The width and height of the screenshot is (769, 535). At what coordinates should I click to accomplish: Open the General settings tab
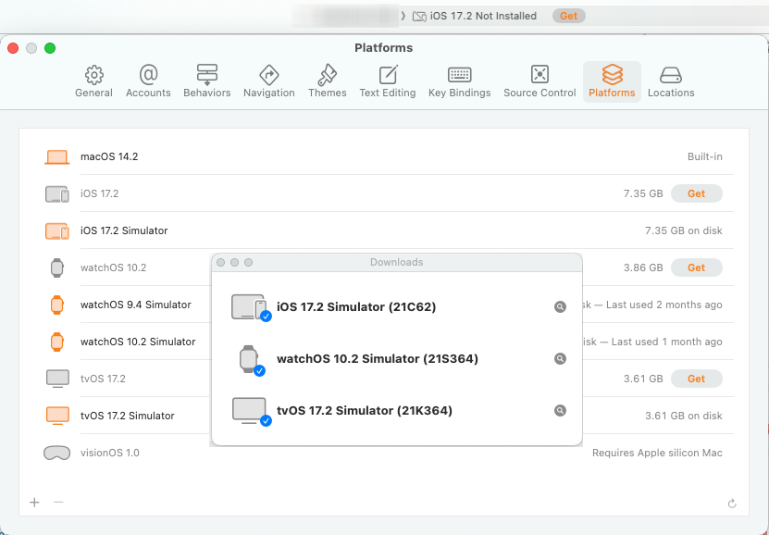pos(93,81)
